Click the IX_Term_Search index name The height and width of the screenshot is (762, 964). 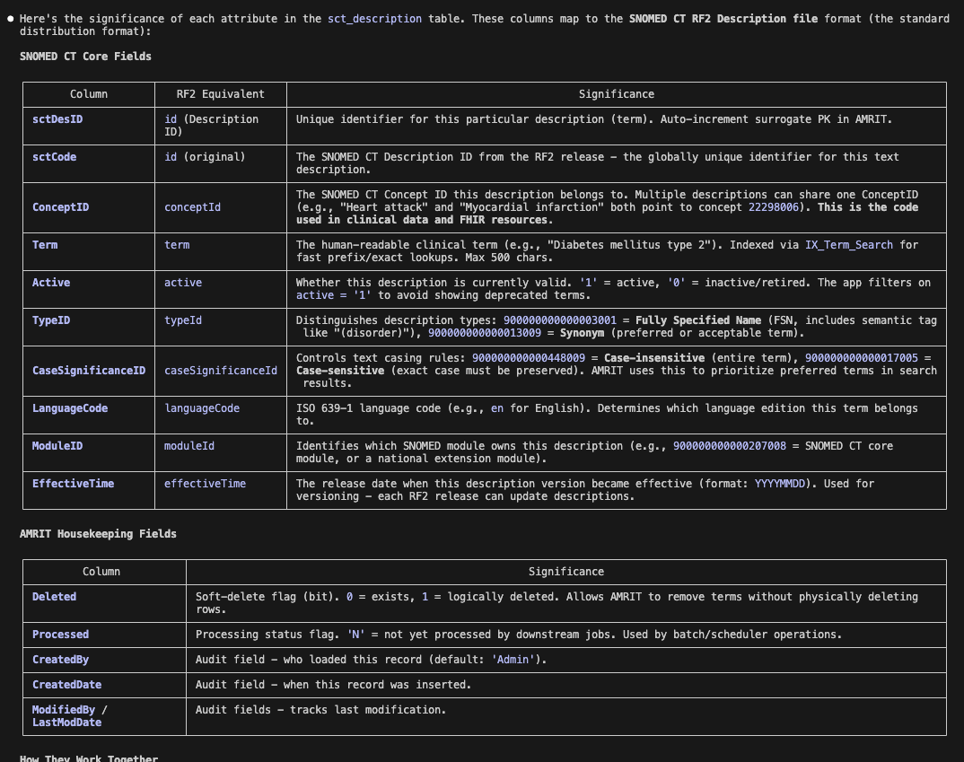click(x=849, y=245)
